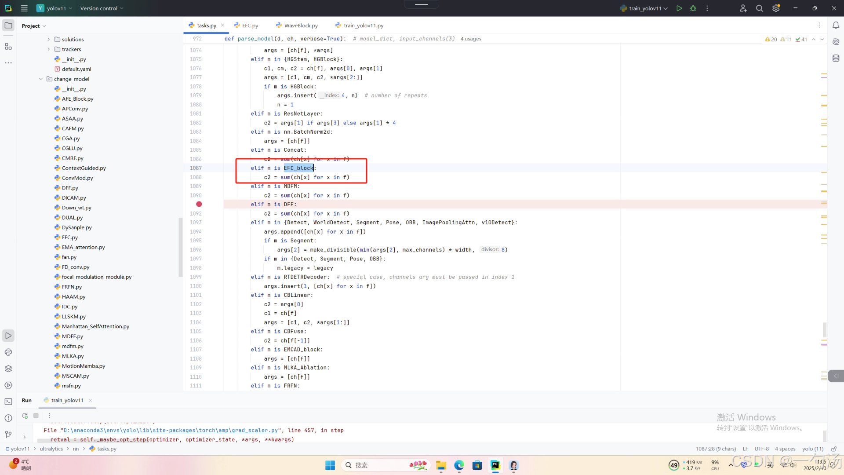
Task: Remove the breakpoint on the DFF line
Action: coord(199,204)
